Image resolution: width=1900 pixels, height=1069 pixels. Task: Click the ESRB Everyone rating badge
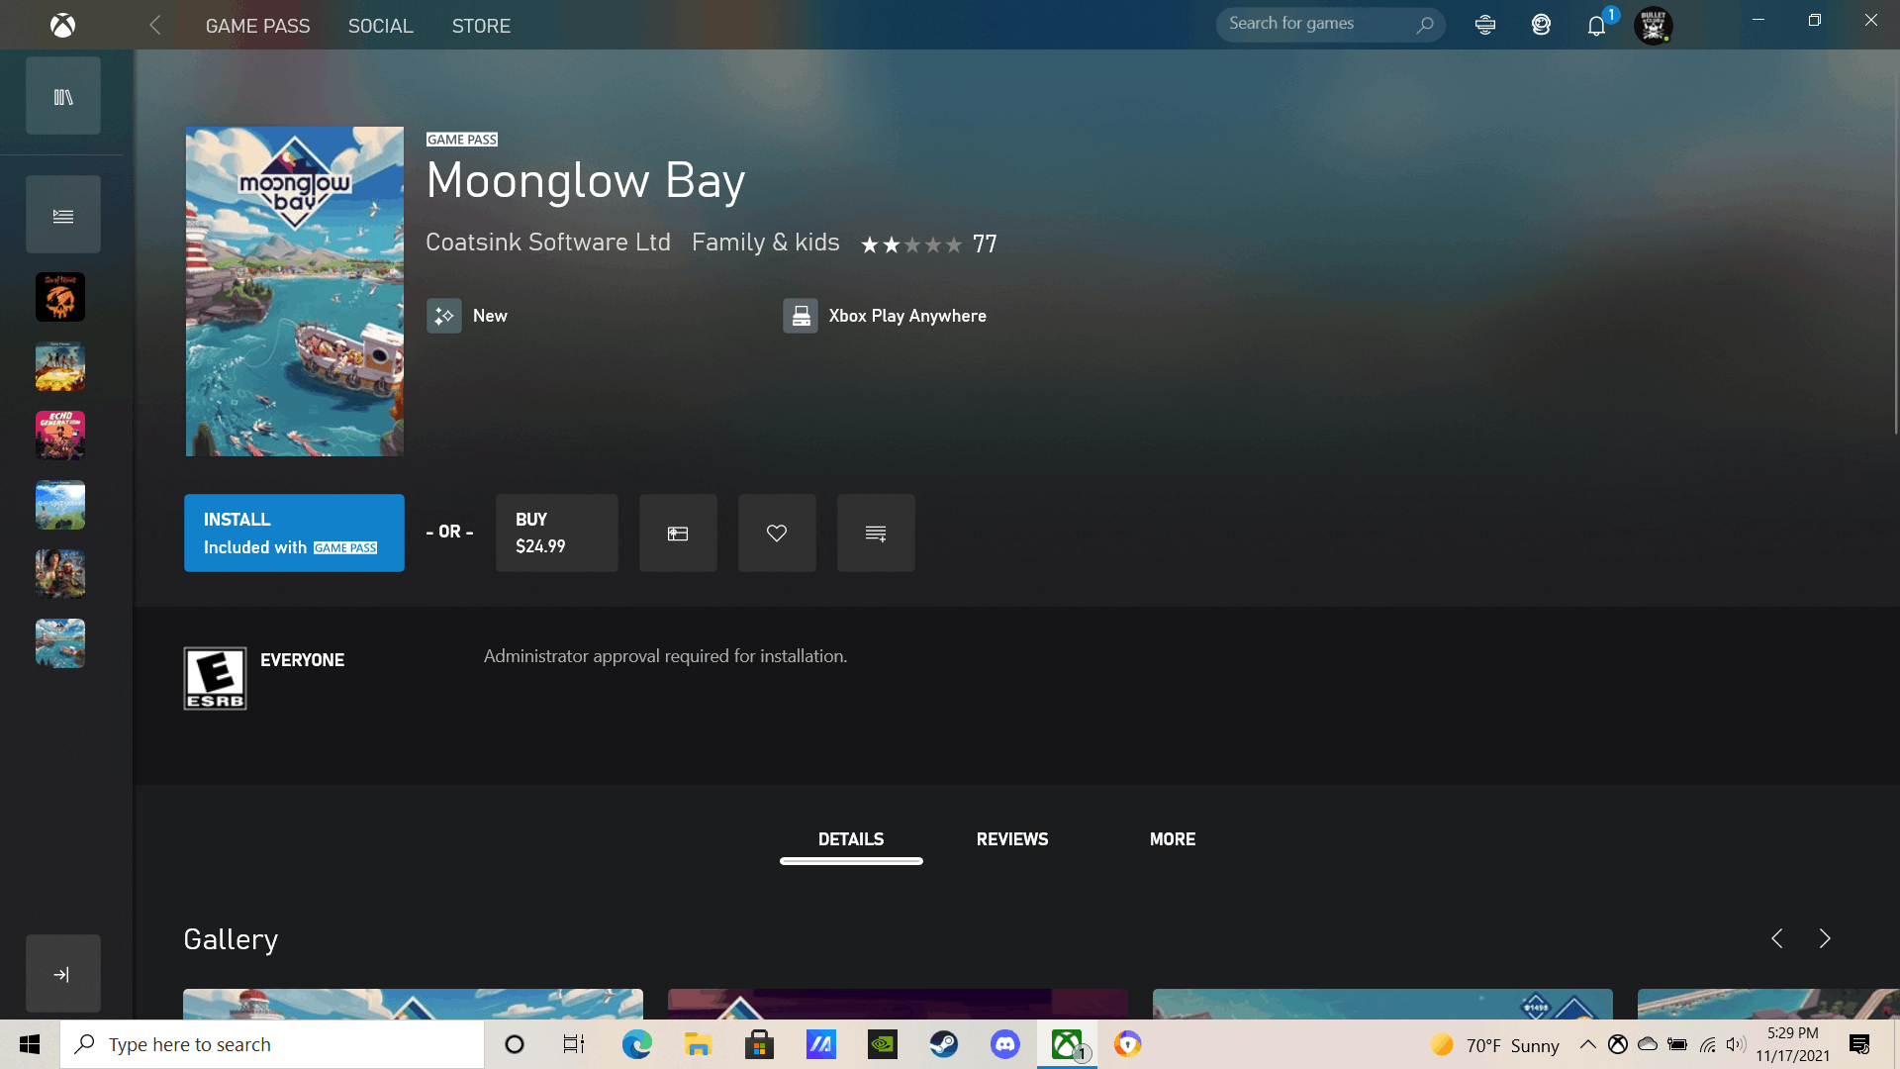tap(215, 679)
